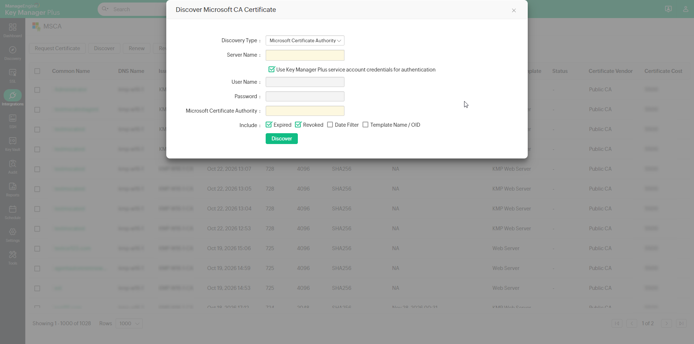Close the Discover Microsoft CA Certificate dialog
Image resolution: width=694 pixels, height=344 pixels.
pyautogui.click(x=514, y=10)
